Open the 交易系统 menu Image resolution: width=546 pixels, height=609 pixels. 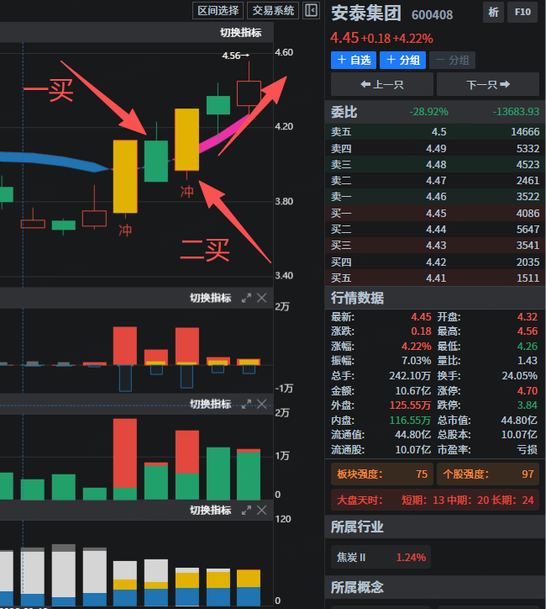coord(273,10)
